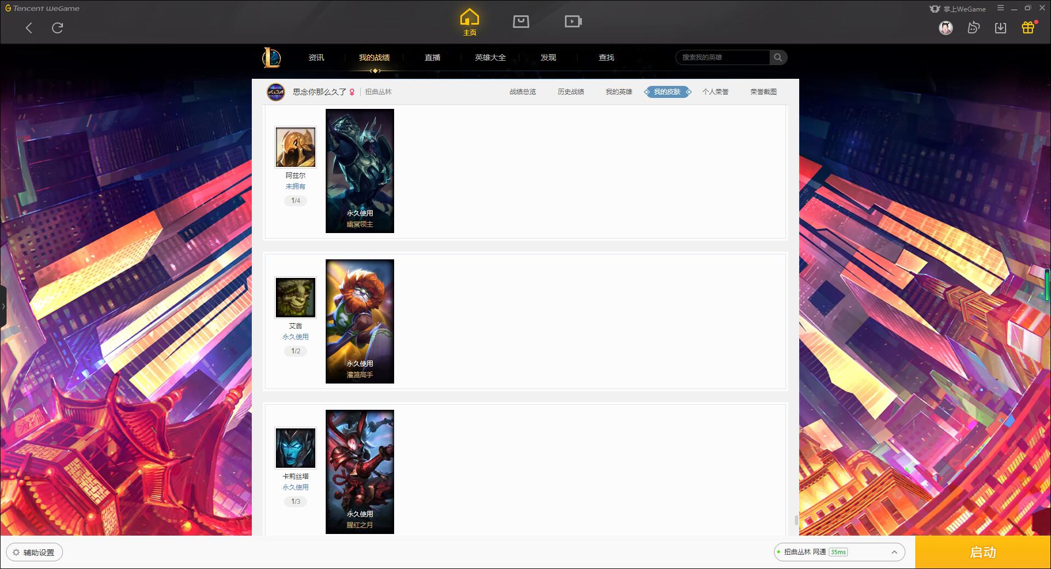Expand the left side panel arrow

pos(3,306)
